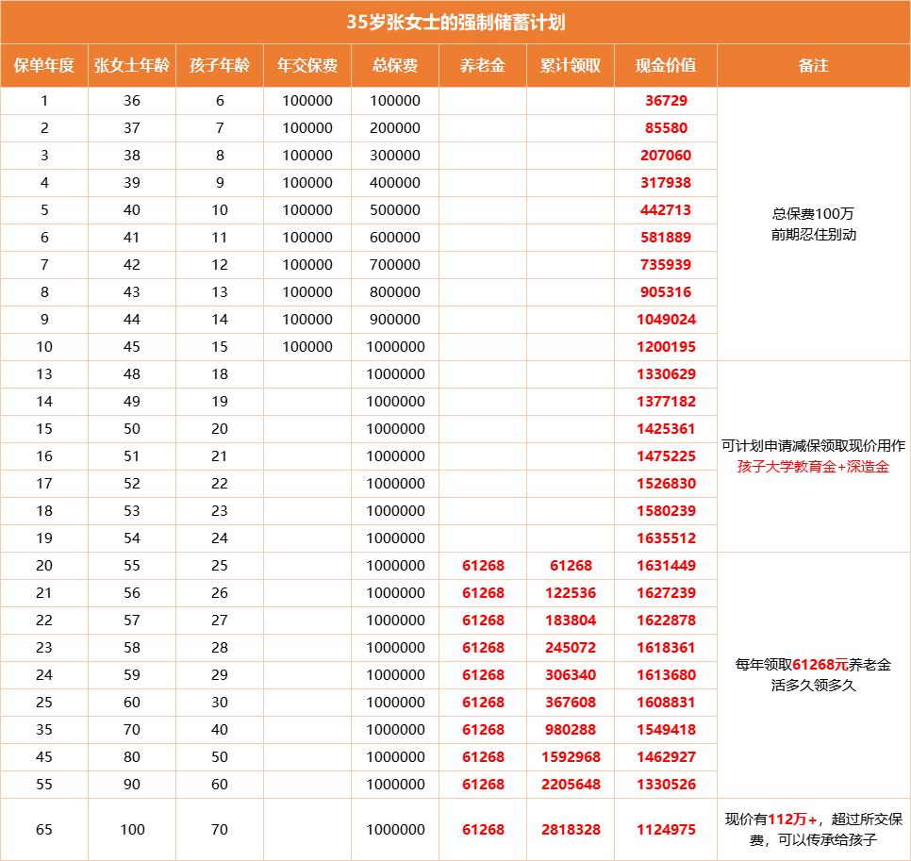Screen dimensions: 911x861
Task: Select the 张女士年龄 column header
Action: click(132, 65)
